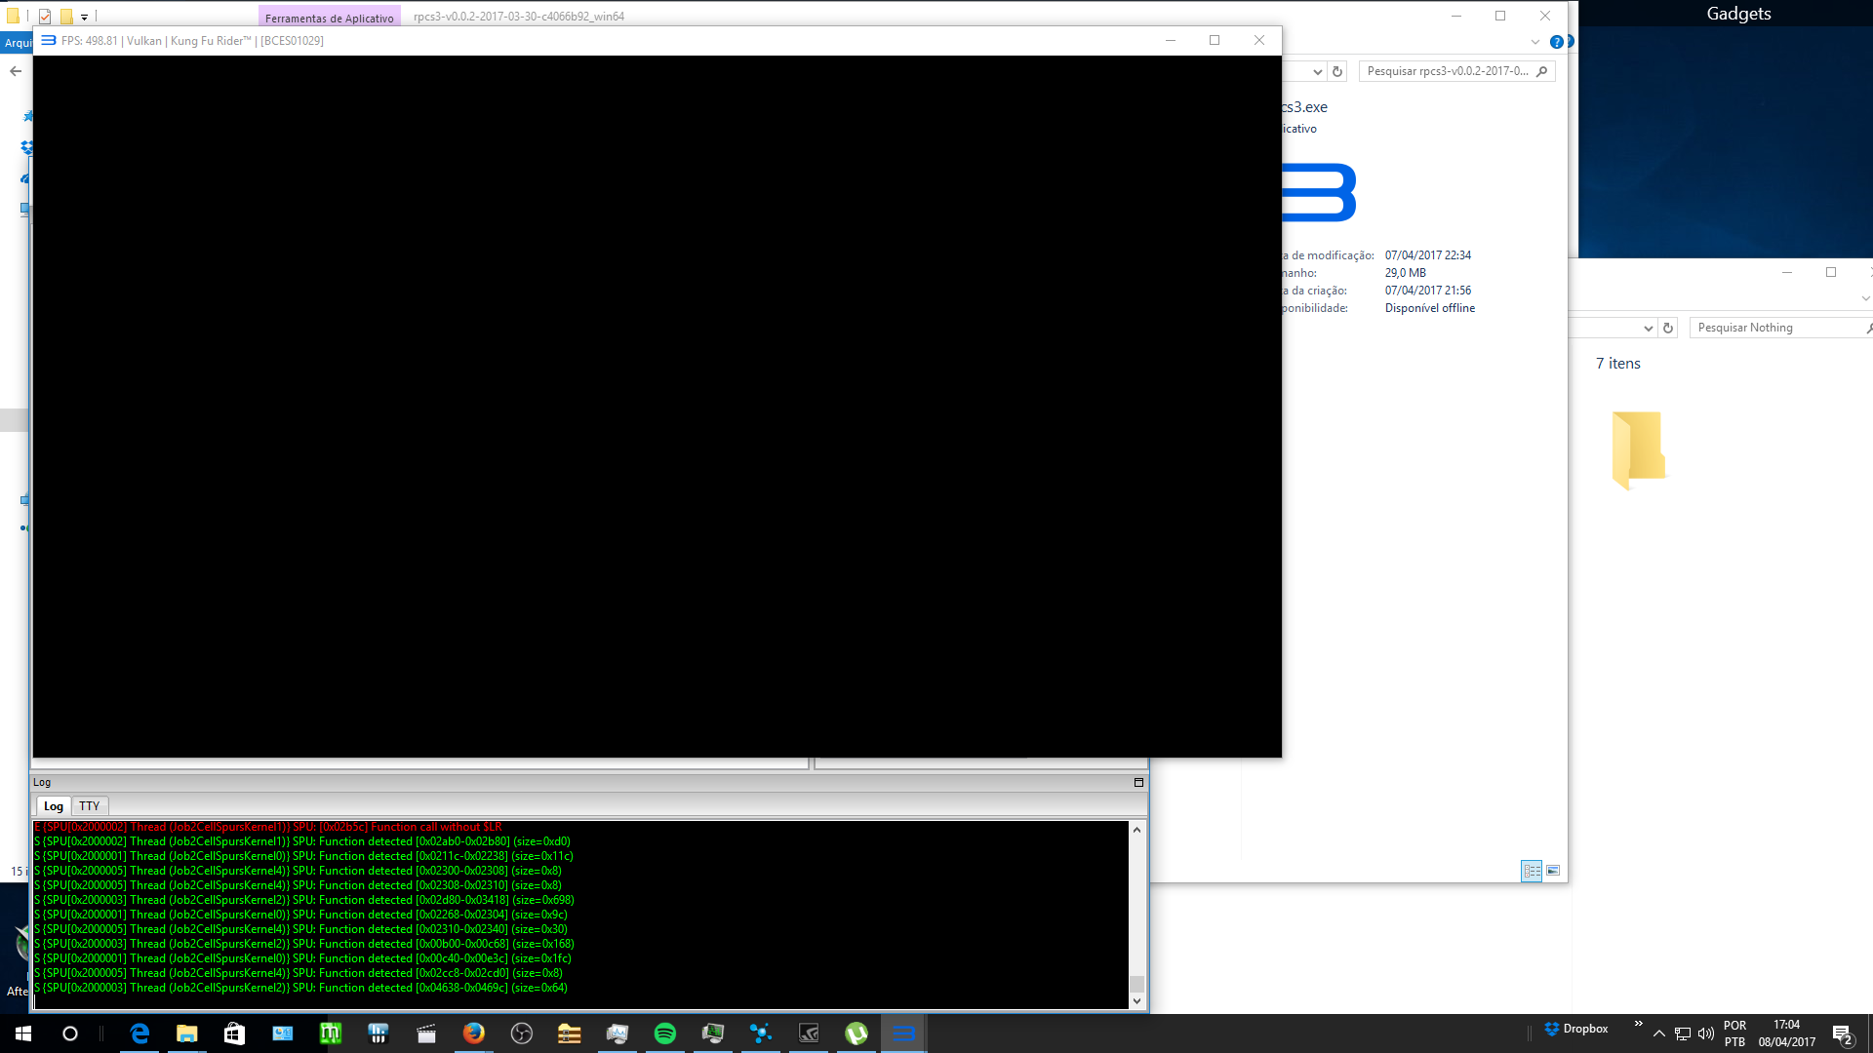Viewport: 1873px width, 1053px height.
Task: Refresh the rpcs3 folder address bar
Action: [x=1337, y=71]
